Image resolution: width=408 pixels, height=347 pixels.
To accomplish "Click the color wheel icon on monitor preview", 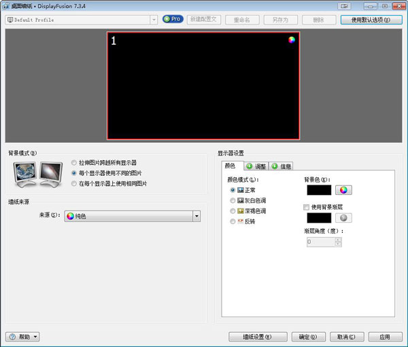I will coord(291,39).
